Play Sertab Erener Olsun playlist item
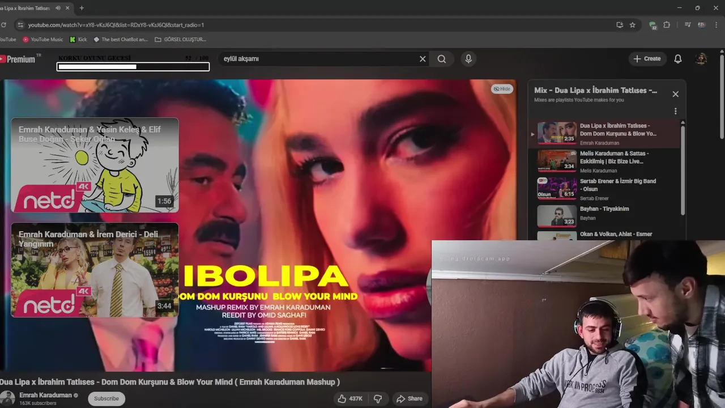The height and width of the screenshot is (408, 725). pos(604,189)
